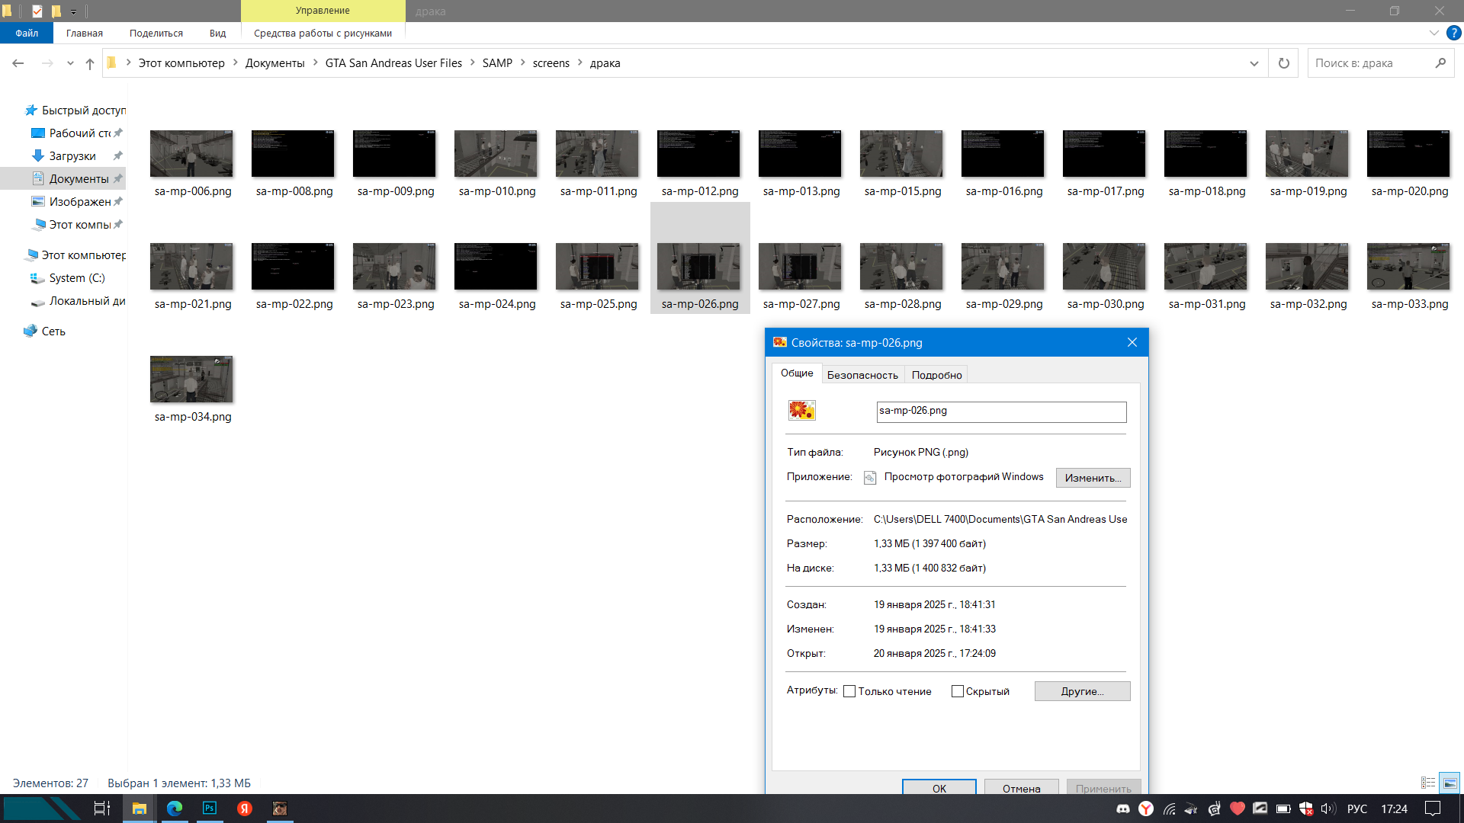Open the recent locations dropdown arrow

click(x=70, y=63)
